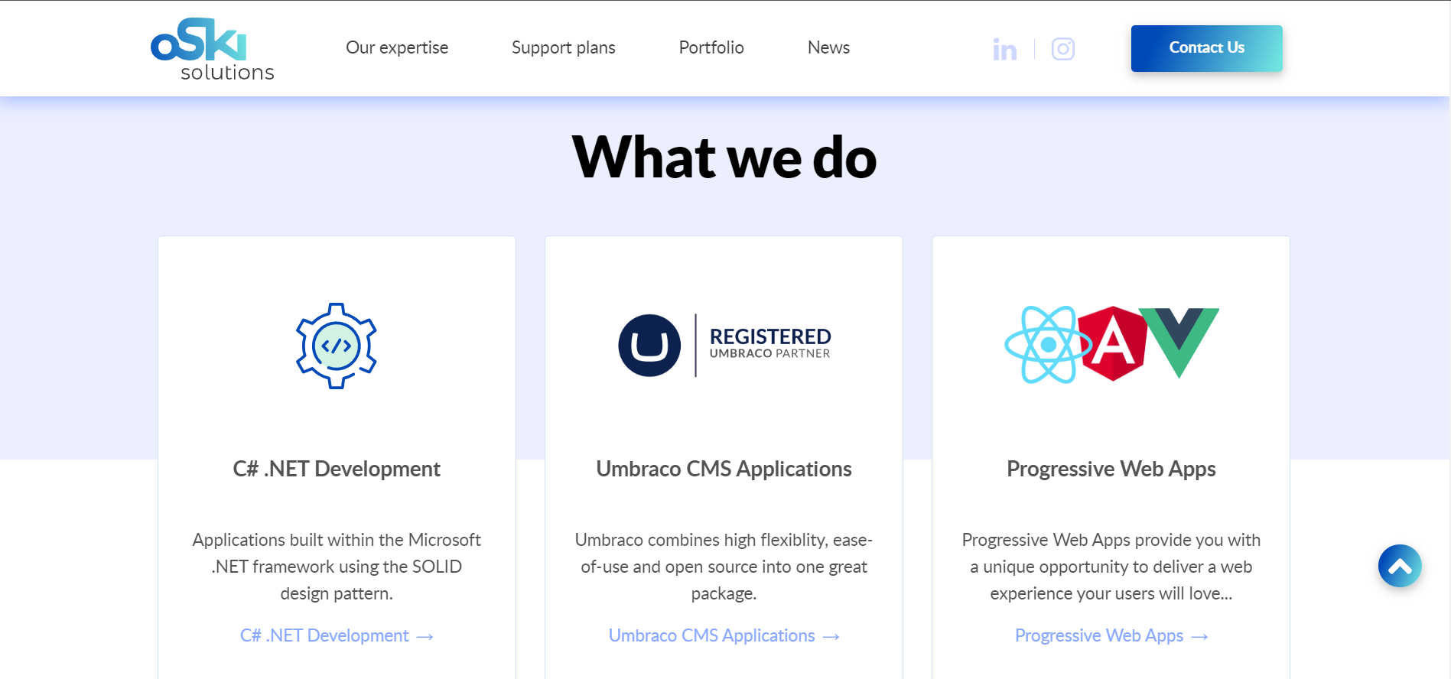Click the red Angular logo
Image resolution: width=1451 pixels, height=679 pixels.
click(x=1113, y=343)
